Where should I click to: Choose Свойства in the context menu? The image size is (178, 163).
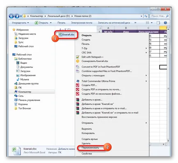87,154
